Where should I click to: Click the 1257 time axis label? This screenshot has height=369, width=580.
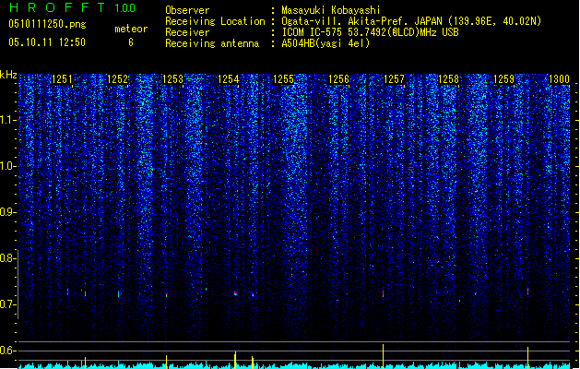click(x=394, y=79)
